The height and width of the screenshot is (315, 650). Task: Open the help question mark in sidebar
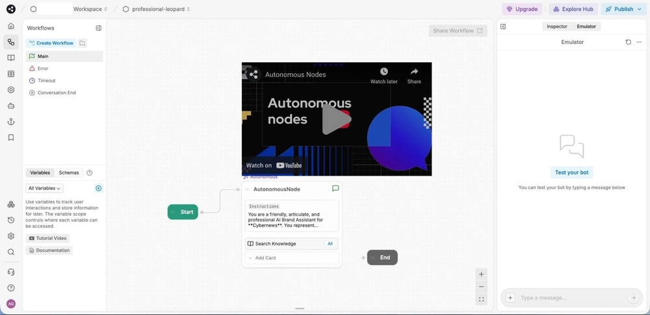pos(11,288)
